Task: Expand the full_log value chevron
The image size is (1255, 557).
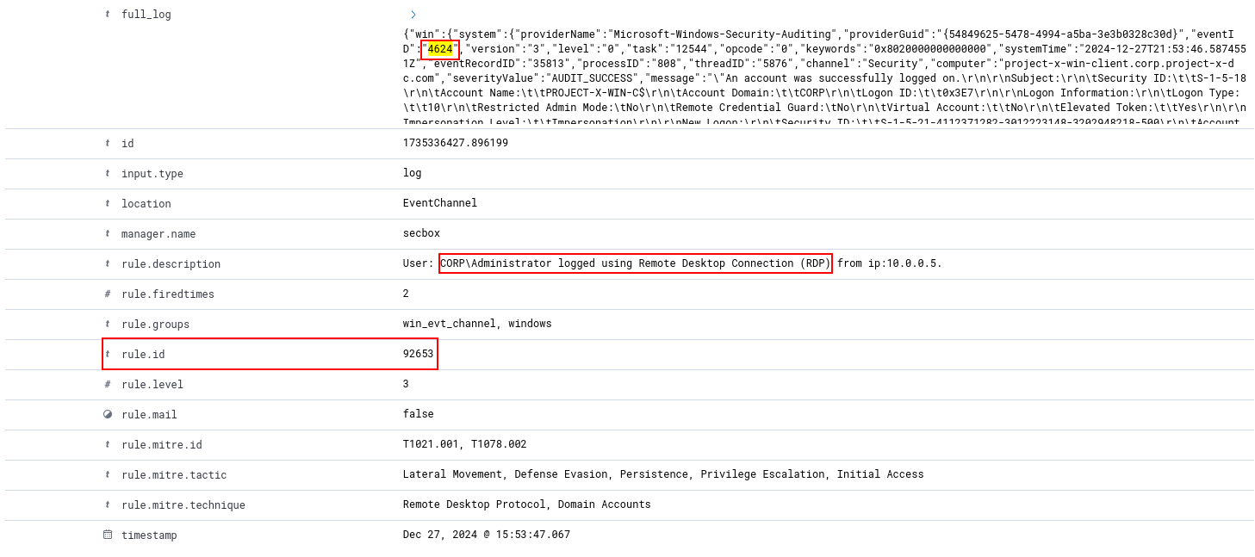Action: click(x=413, y=15)
